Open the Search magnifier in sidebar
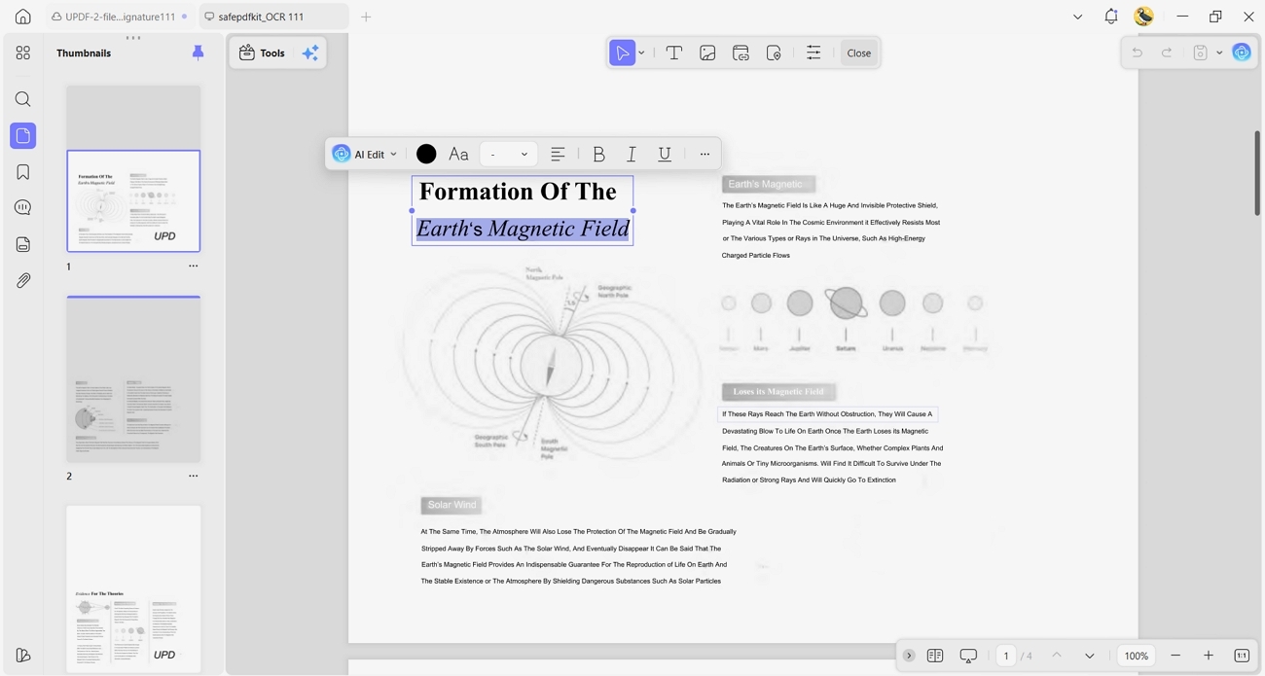 click(23, 99)
